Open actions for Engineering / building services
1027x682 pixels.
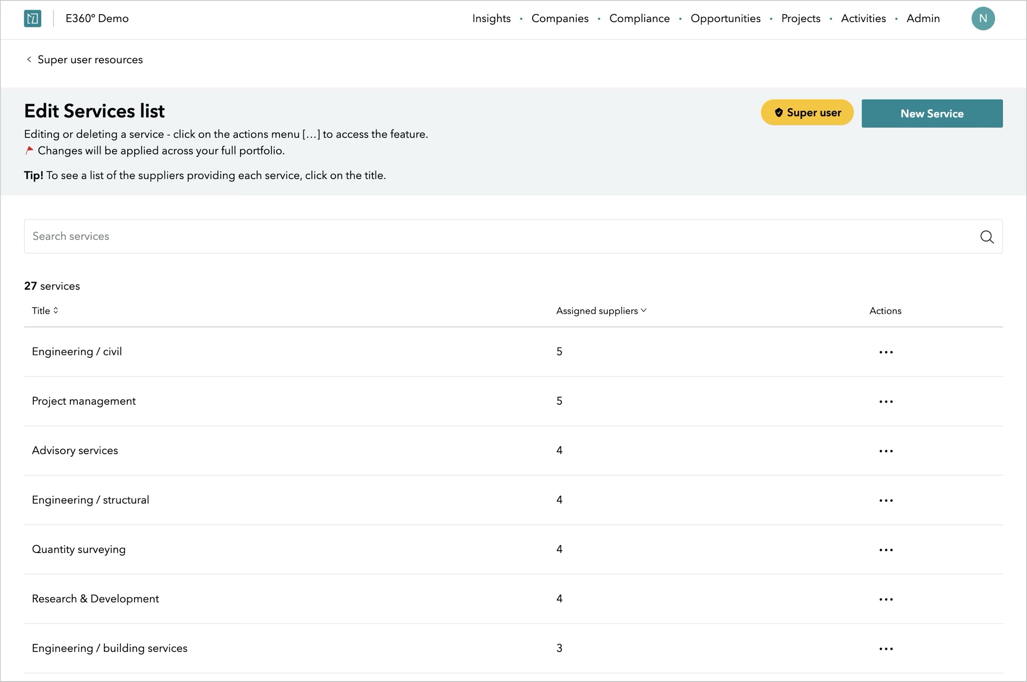885,649
